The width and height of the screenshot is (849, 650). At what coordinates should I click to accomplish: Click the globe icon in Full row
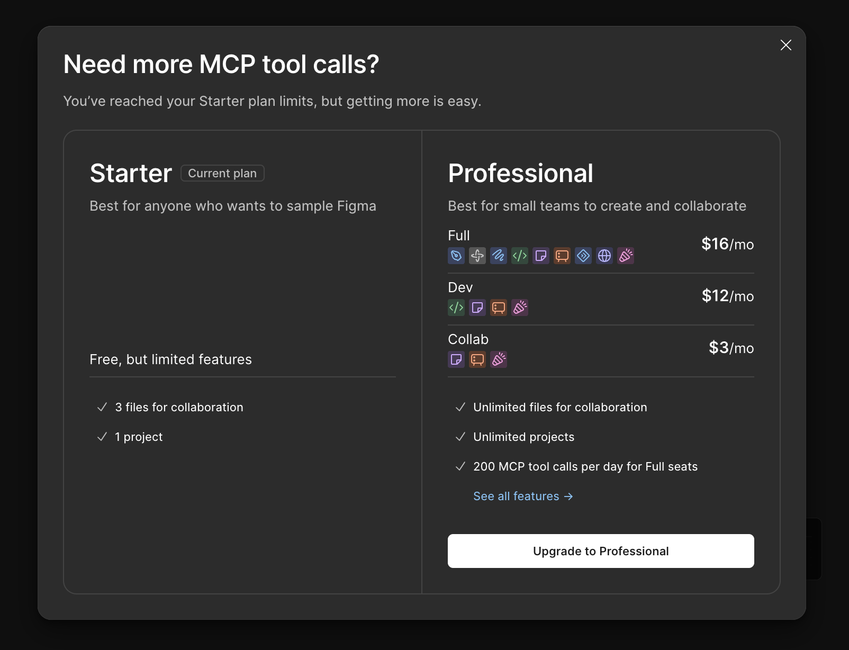[x=604, y=256]
